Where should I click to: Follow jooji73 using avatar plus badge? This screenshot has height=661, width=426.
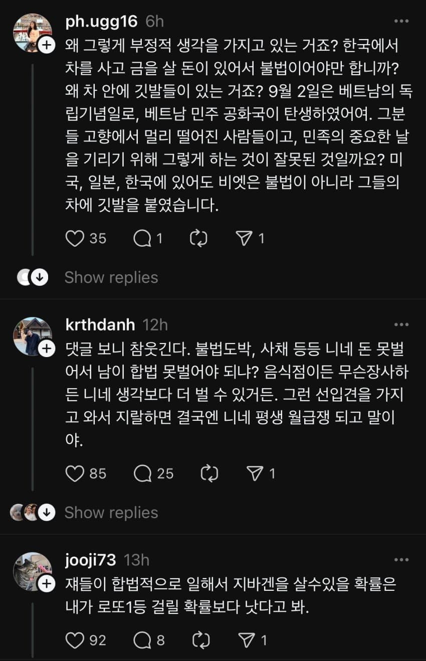46,584
